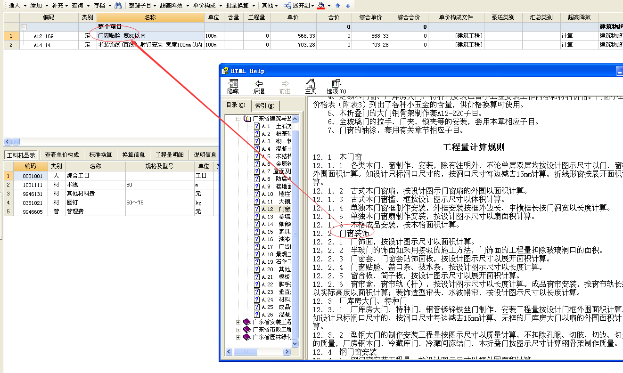Click the binoculars find icon in toolbar
623x373 pixels.
coord(118,6)
